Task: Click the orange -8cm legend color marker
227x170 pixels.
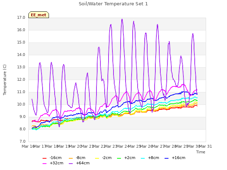Action: [x=71, y=158]
